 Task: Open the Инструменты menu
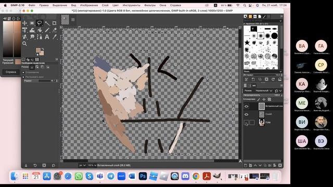(131, 5)
